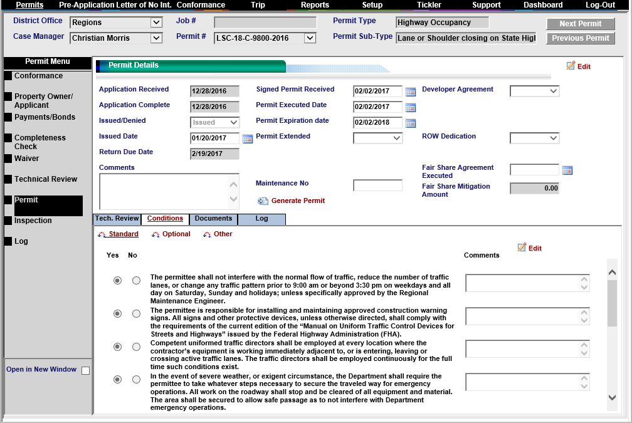Open Optional conditions link

point(176,234)
